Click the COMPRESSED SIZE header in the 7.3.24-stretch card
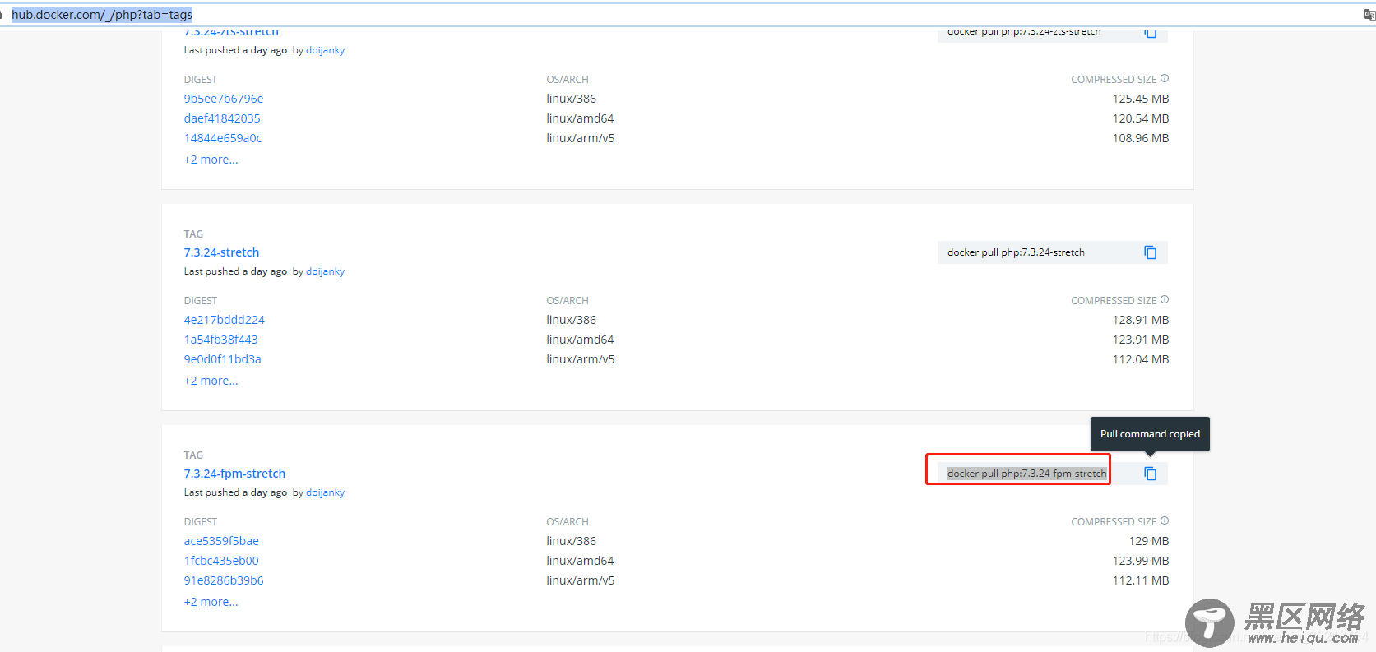1376x652 pixels. pyautogui.click(x=1114, y=301)
